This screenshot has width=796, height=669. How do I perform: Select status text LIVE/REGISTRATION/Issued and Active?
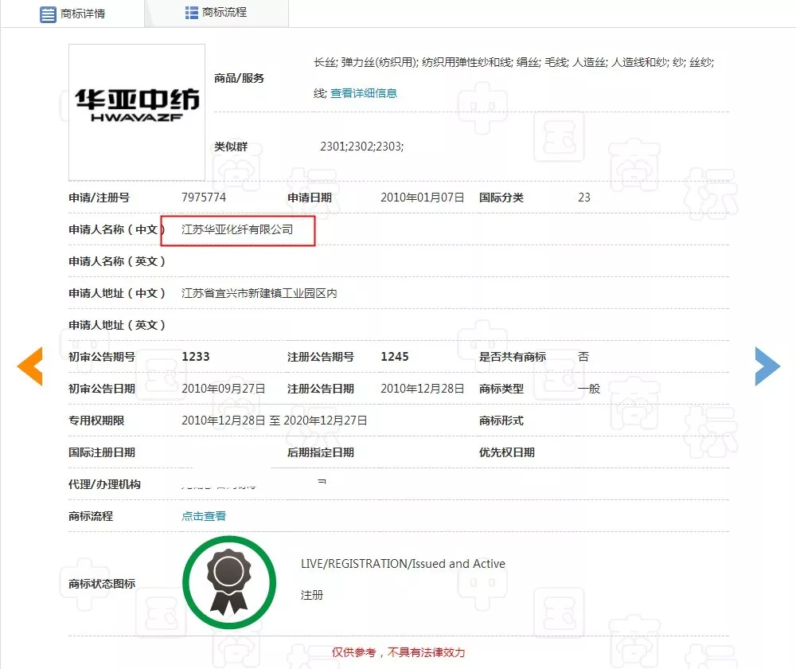[403, 564]
